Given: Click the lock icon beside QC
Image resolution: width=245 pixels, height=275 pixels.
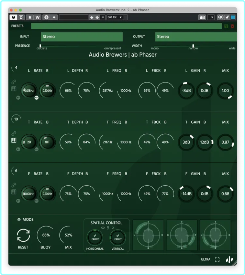Looking at the screenshot, I should (x=227, y=17).
